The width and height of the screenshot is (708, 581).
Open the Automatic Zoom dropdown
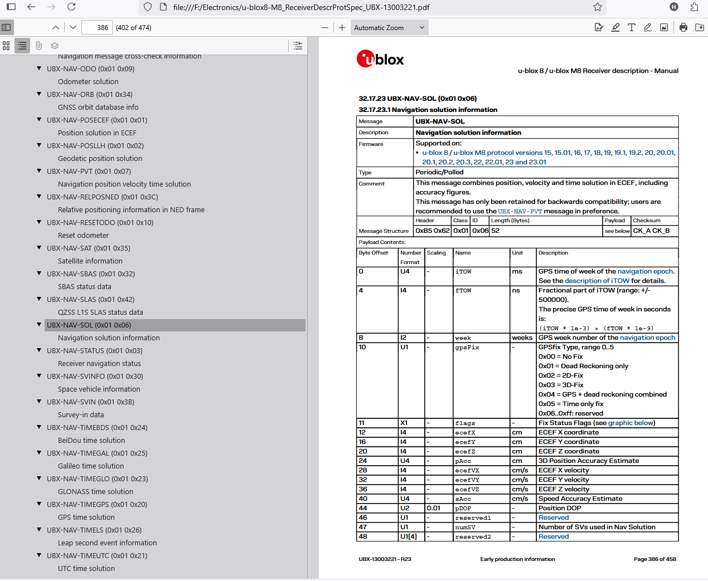(389, 27)
